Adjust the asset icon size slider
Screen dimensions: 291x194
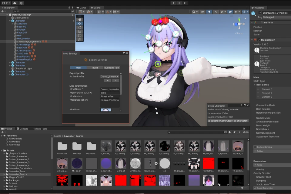tap(242, 188)
